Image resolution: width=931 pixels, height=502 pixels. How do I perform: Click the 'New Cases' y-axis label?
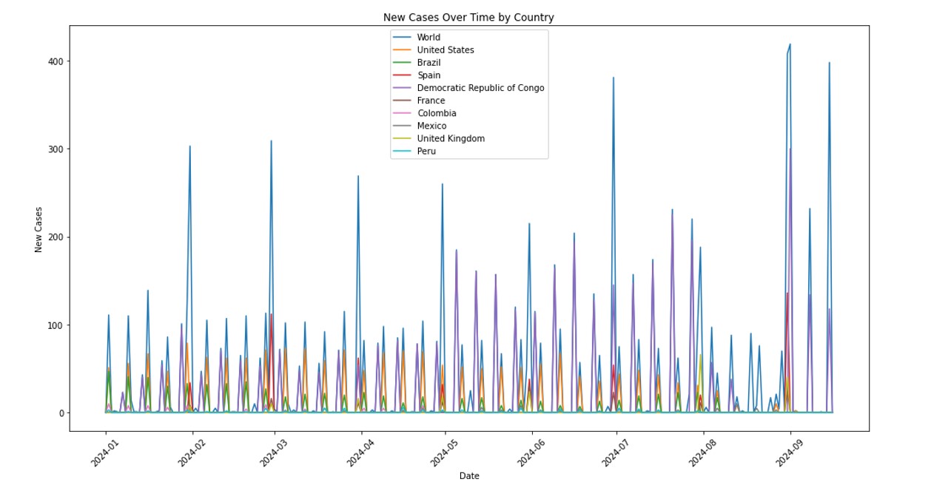[x=38, y=228]
